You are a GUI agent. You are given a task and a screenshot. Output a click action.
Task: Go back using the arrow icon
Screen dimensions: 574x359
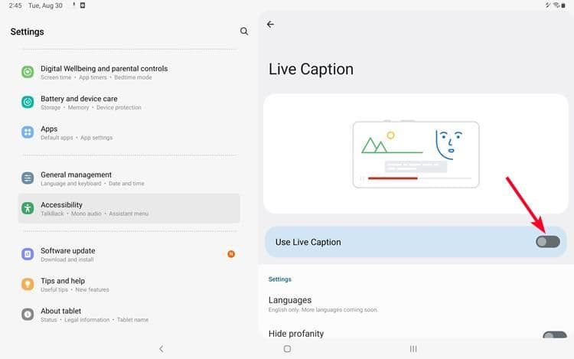[x=270, y=24]
